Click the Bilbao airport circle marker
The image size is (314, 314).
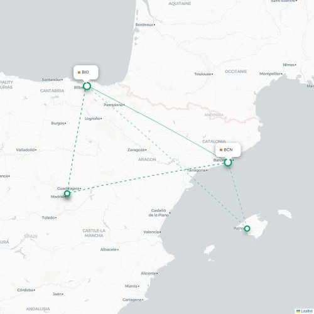(87, 86)
